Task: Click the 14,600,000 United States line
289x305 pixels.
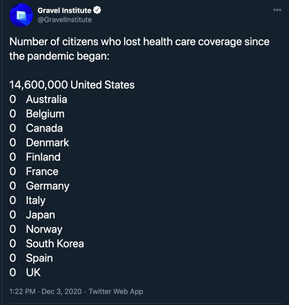Action: coord(72,85)
